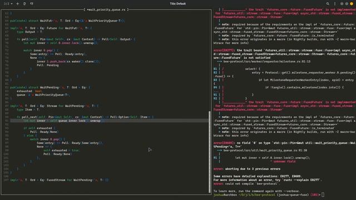Viewport: 356px width, 200px height.
Task: Click the 'rustc --explain E0277' hint line
Action: (268, 180)
